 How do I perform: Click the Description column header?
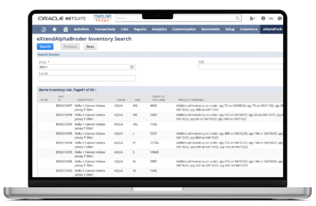point(85,100)
